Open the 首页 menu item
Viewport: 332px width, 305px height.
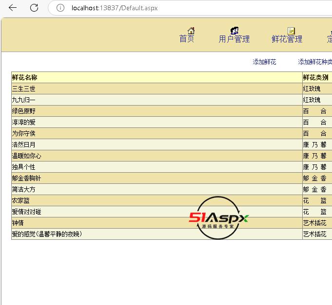(x=187, y=39)
